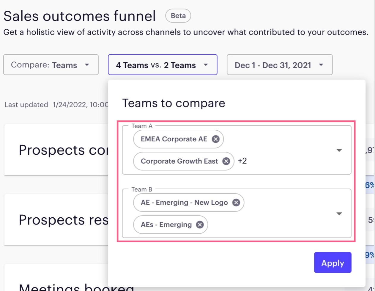Remove AEs - Emerging from Team B
The image size is (375, 291).
200,225
